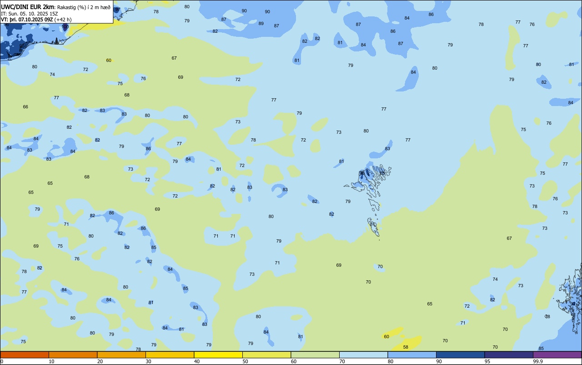This screenshot has height=365, width=582.
Task: Select the 10–20 orange legend color band
Action: pos(73,355)
